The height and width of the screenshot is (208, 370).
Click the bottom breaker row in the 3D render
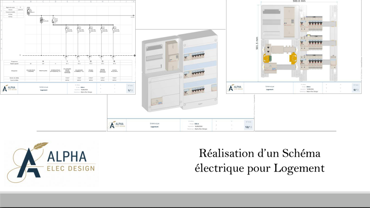[x=194, y=91]
